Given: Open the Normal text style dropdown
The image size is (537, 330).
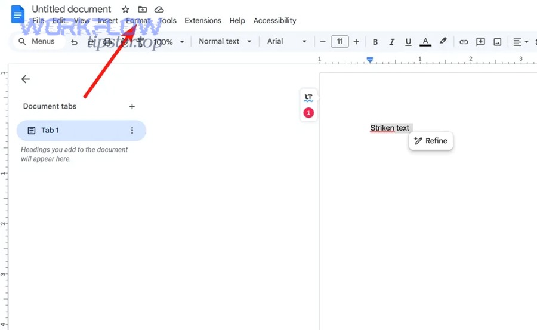Looking at the screenshot, I should tap(225, 42).
